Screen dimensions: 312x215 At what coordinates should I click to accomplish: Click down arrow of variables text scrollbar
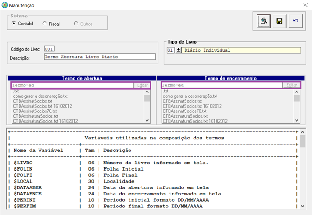(302, 206)
